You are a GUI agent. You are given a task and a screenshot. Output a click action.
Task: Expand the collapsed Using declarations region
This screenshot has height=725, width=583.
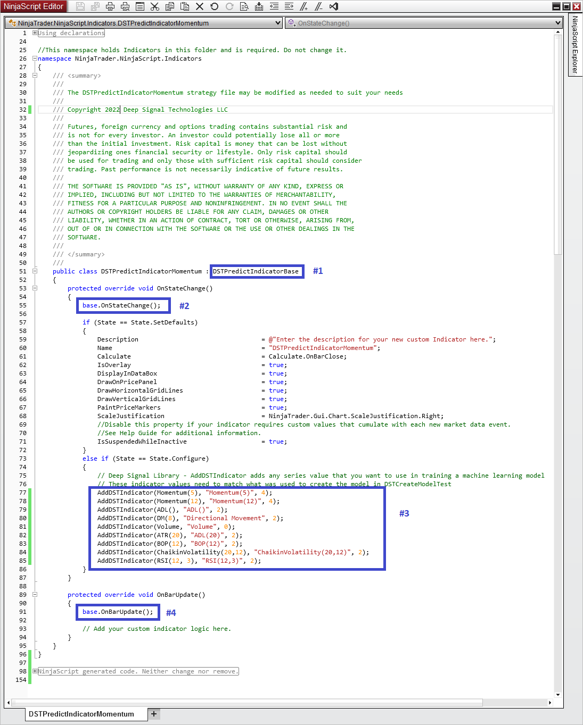pos(35,33)
